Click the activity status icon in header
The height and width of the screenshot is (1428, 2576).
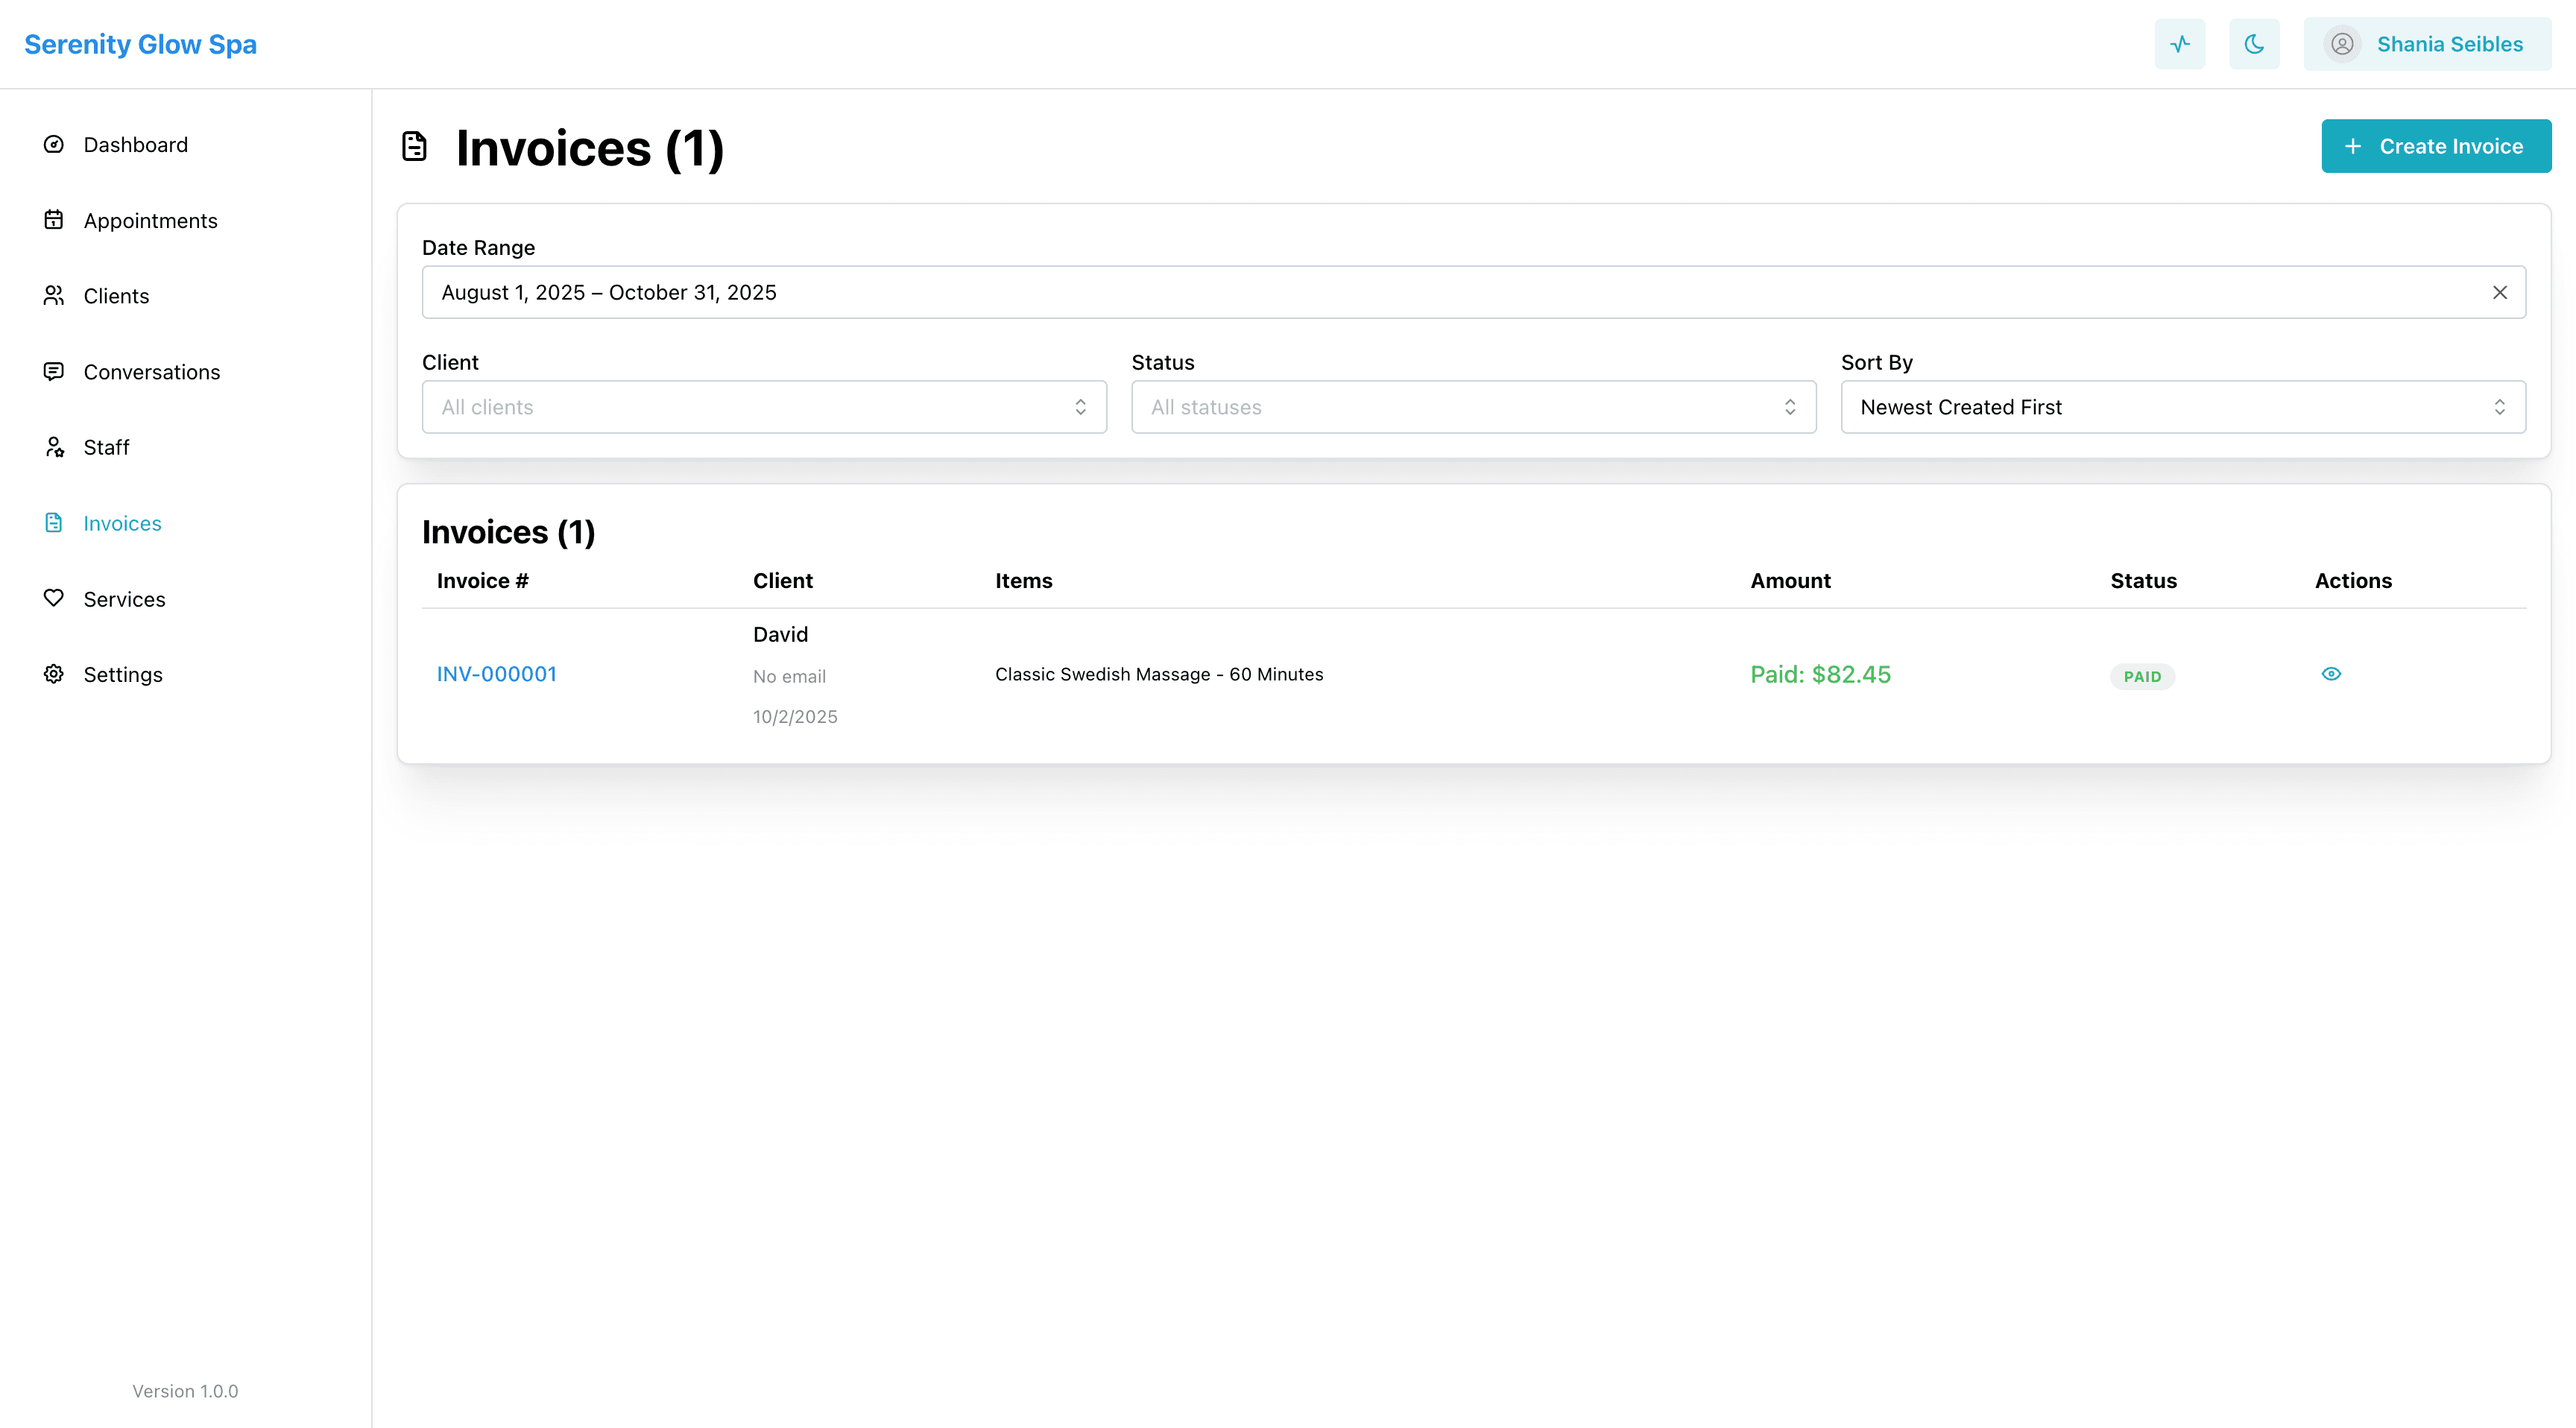2180,43
